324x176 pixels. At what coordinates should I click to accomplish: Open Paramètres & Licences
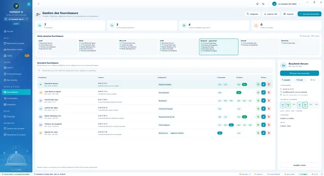click(16, 135)
